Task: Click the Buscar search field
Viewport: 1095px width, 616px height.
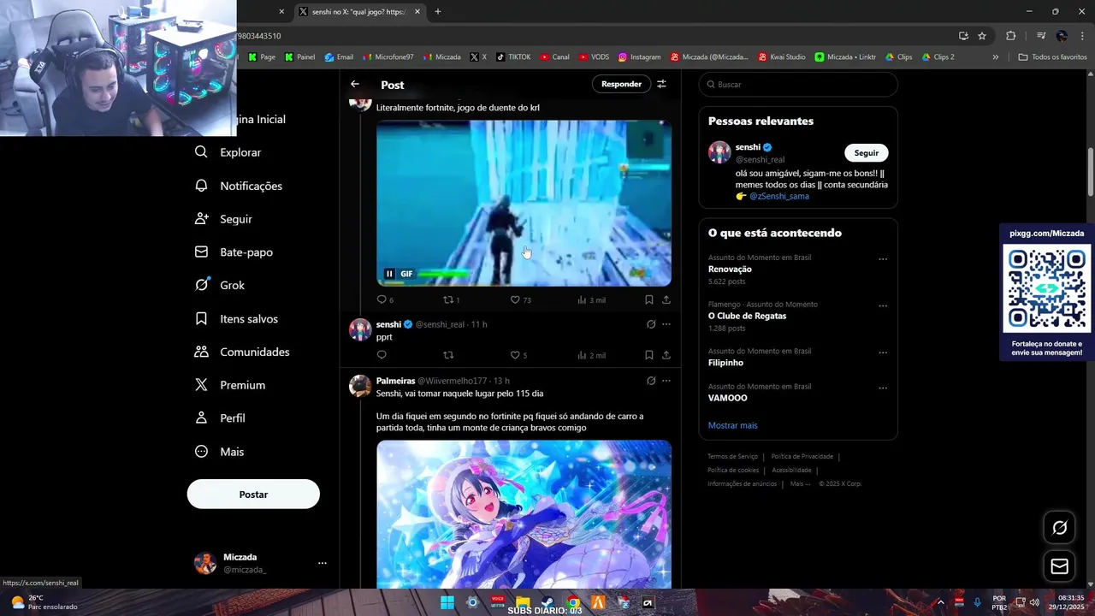Action: [x=798, y=85]
